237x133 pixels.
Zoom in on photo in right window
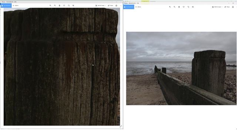coord(170,7)
